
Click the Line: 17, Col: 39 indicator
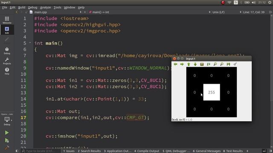[254, 12]
